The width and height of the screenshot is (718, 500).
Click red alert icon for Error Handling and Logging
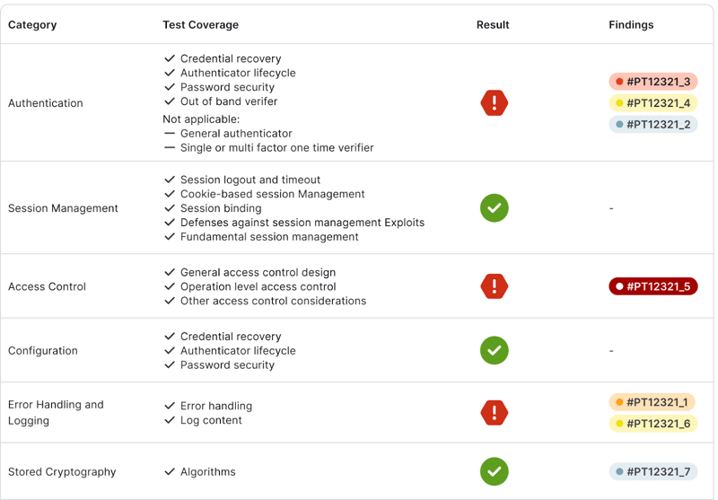click(495, 413)
